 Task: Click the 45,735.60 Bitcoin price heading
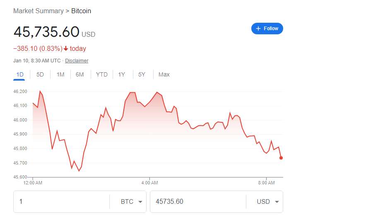pos(46,32)
